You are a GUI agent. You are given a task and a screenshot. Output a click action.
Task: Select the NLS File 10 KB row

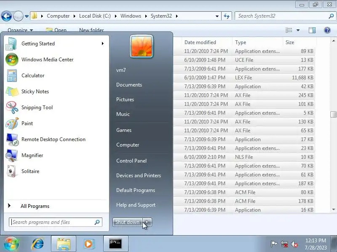pos(244,157)
